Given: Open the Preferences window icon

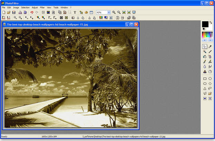Looking at the screenshot, I should (x=91, y=12).
